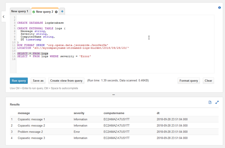Viewport: 225px width, 148px height.
Task: Expand the results panel to full screen
Action: click(217, 103)
